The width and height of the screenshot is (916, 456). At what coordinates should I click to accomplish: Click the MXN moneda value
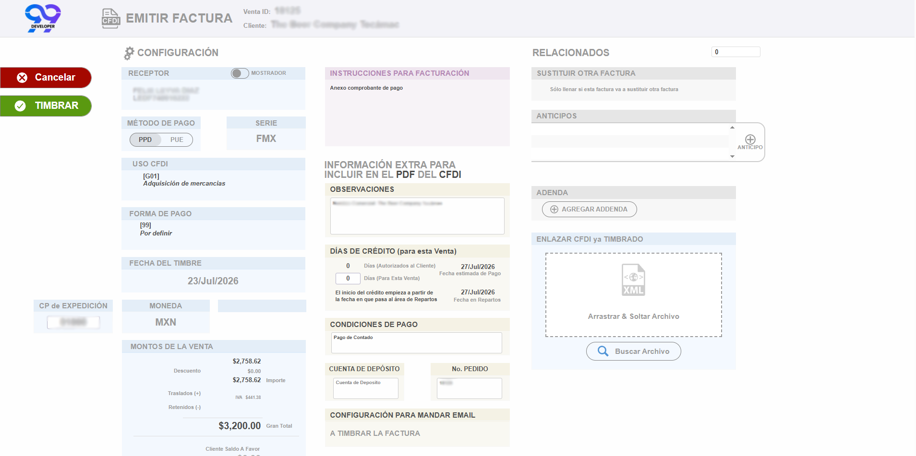166,322
